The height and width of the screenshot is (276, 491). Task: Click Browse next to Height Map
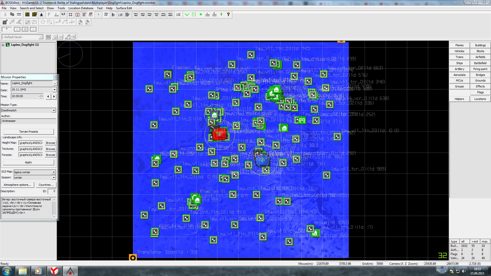tap(50, 143)
